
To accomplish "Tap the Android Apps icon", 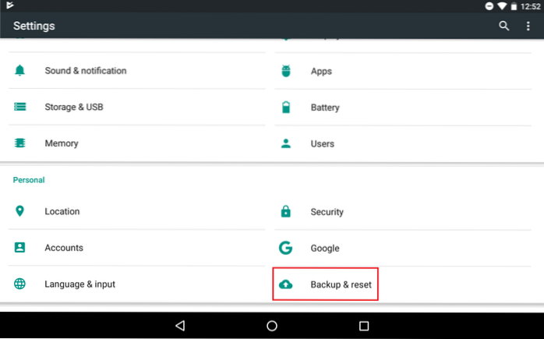I will pyautogui.click(x=286, y=71).
